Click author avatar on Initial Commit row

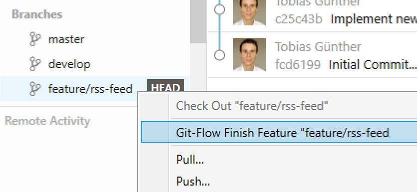[x=249, y=55]
